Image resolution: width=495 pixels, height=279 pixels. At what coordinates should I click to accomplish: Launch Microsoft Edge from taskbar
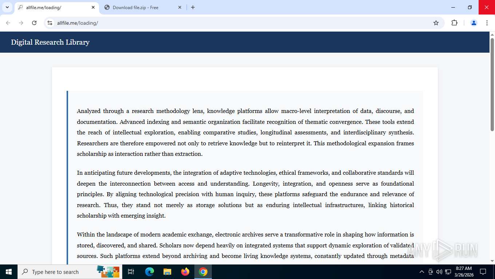point(150,272)
